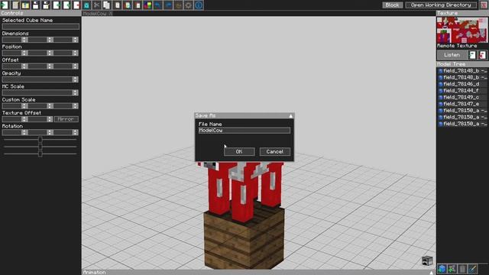The height and width of the screenshot is (275, 489).
Task: Click the Open Working Directory button
Action: click(x=441, y=5)
